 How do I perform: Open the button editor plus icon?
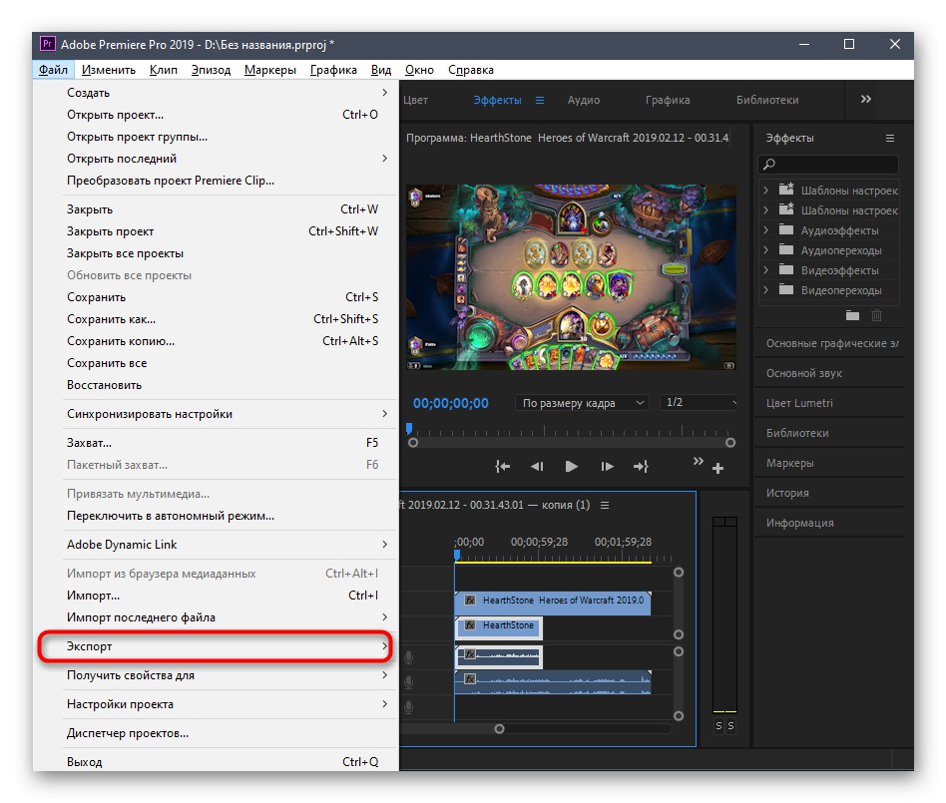tap(717, 468)
